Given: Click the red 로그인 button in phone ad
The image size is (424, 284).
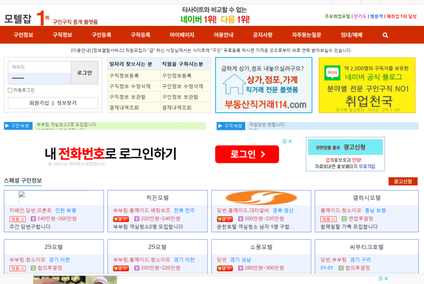Looking at the screenshot, I should pyautogui.click(x=247, y=154).
